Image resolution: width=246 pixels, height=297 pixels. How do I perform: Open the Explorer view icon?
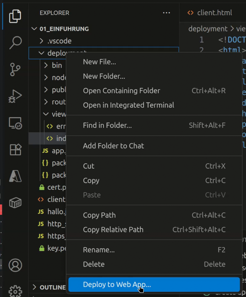[15, 16]
